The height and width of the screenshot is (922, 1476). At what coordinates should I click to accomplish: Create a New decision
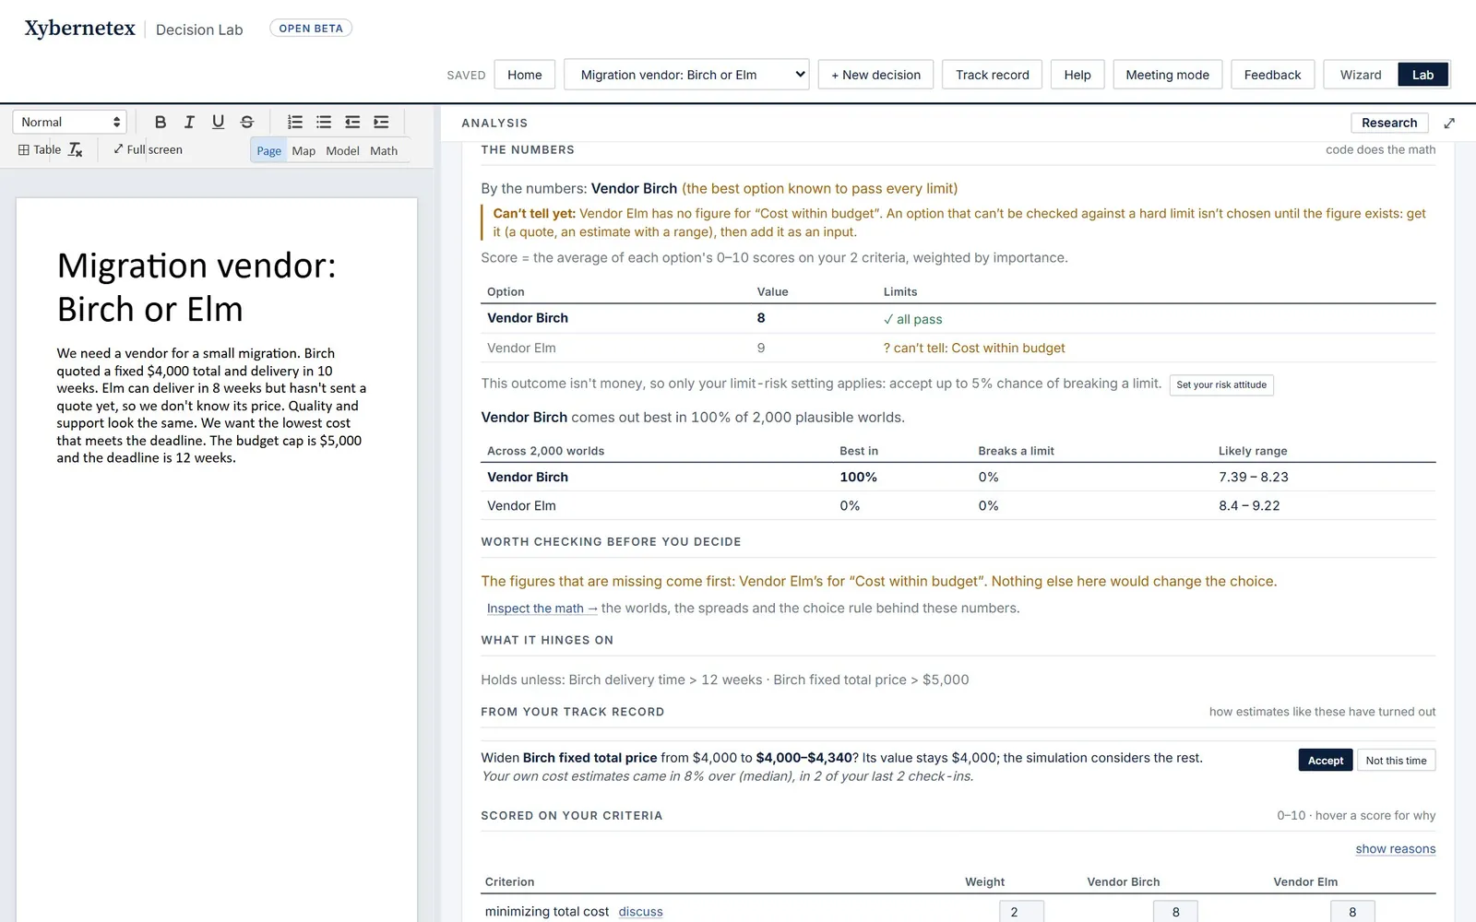pyautogui.click(x=875, y=75)
